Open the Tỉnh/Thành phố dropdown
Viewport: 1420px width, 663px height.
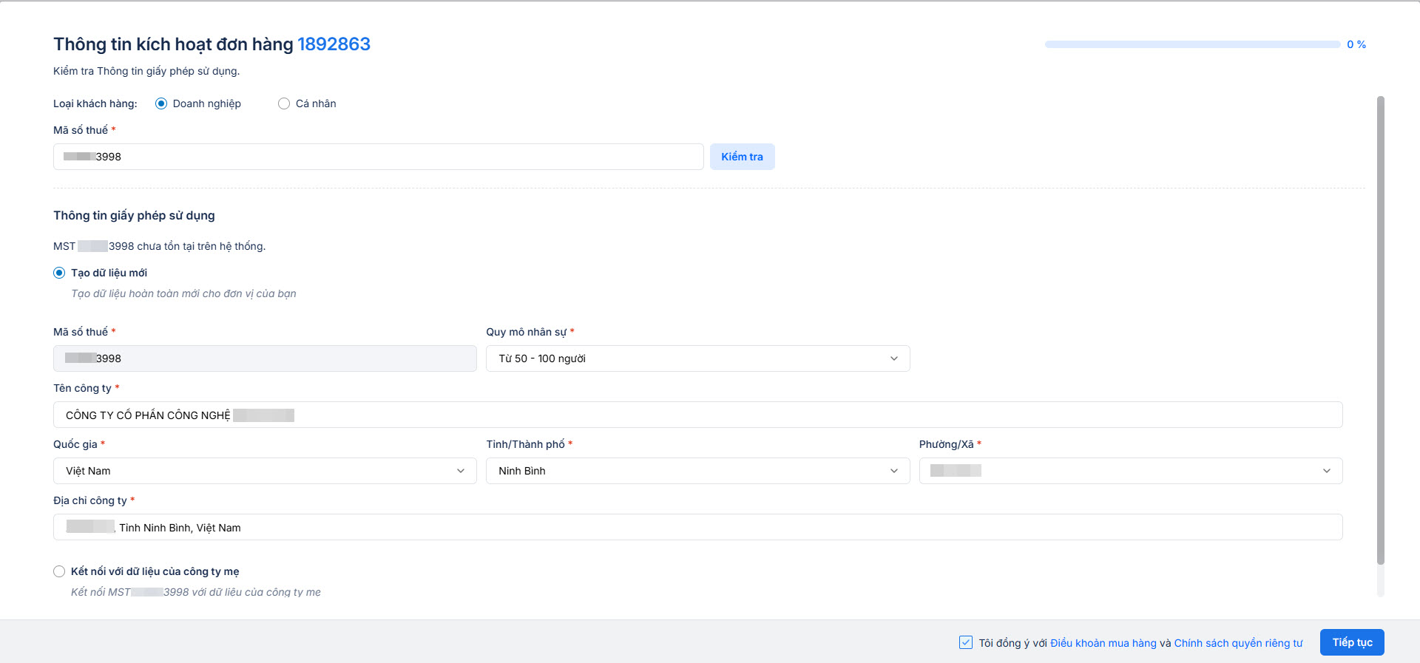697,471
